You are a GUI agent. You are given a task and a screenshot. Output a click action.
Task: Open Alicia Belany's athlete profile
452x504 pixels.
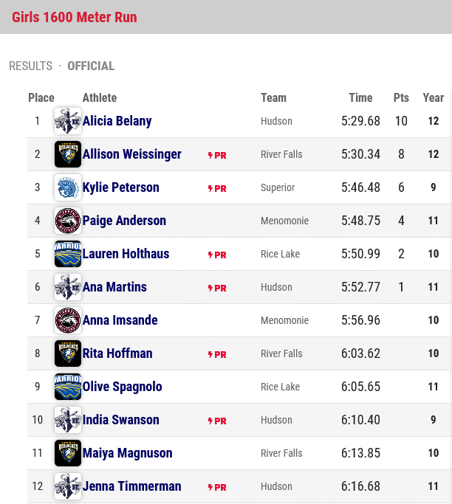point(117,121)
